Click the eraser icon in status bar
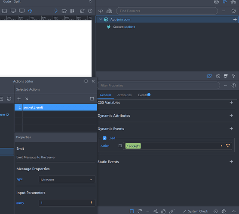 pos(215,211)
